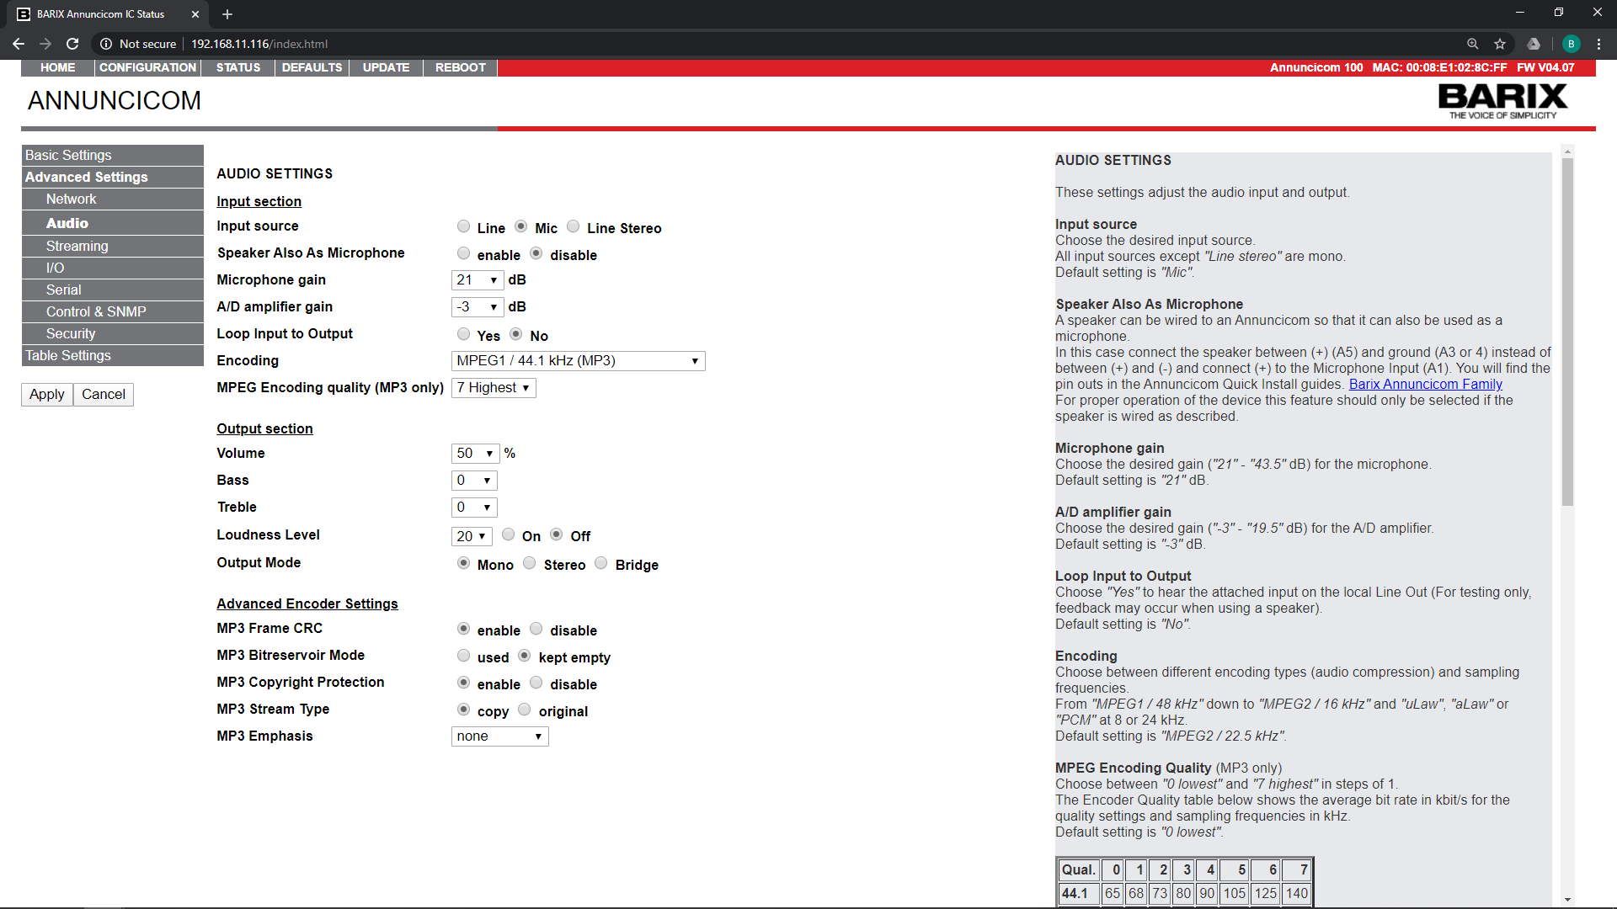
Task: Open the Encoding dropdown
Action: point(578,361)
